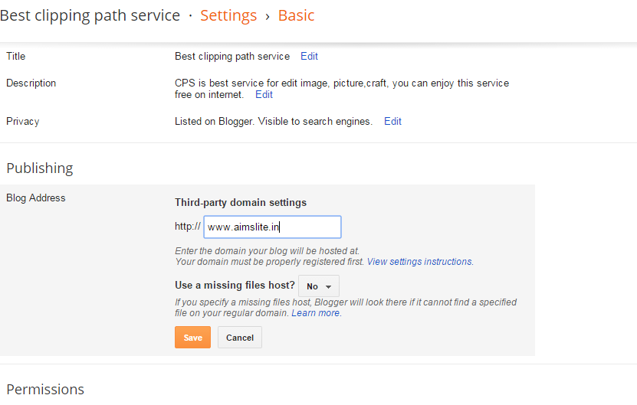
Task: Click the Title row label
Action: click(x=16, y=56)
